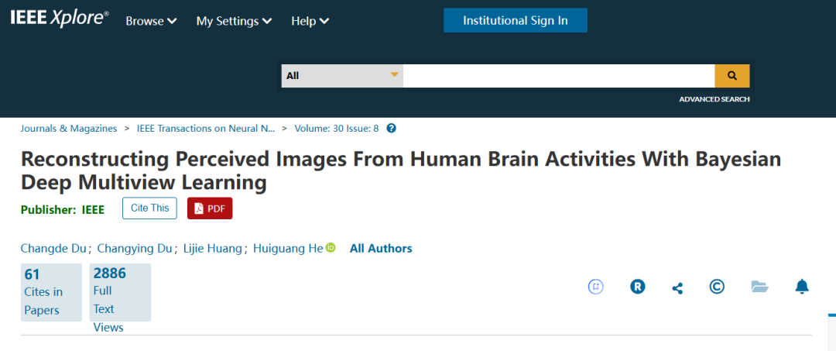Expand the Browse menu
Screen dimensions: 836x351
tap(151, 21)
